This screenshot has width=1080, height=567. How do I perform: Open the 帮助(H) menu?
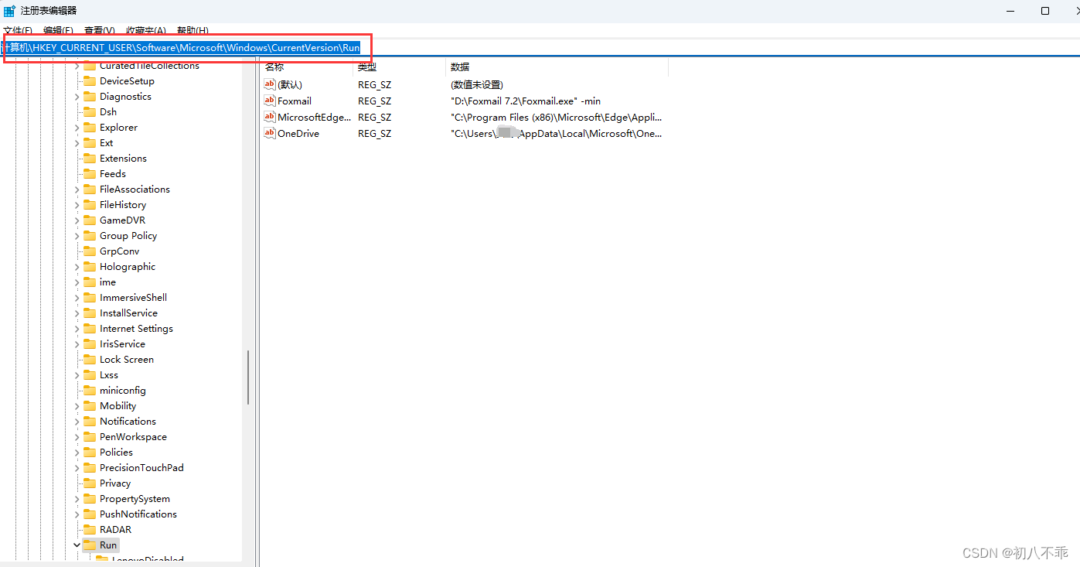192,30
